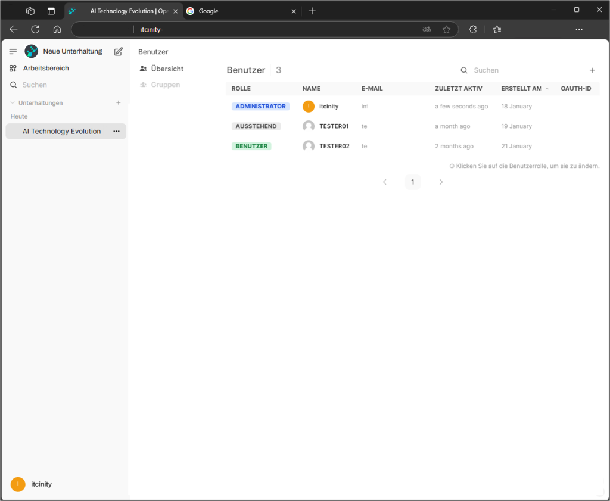
Task: Select the Gruppen tab
Action: [165, 85]
